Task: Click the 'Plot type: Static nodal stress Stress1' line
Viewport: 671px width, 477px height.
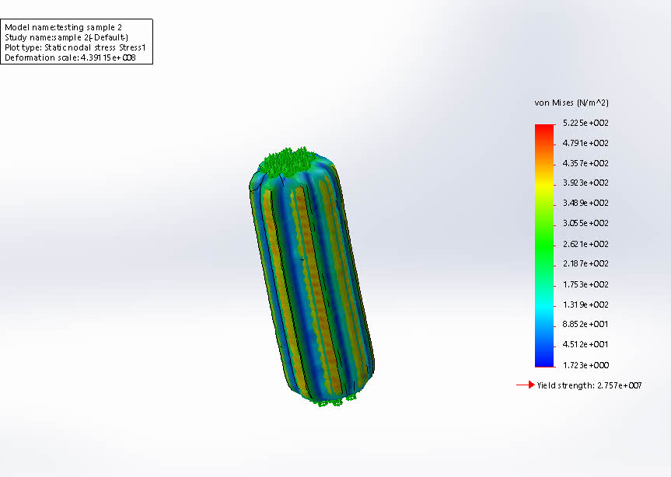Action: tap(75, 47)
